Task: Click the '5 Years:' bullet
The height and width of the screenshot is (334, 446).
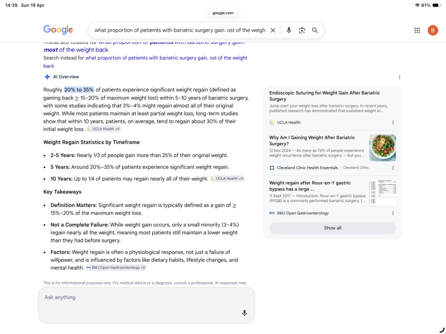Action: point(140,167)
